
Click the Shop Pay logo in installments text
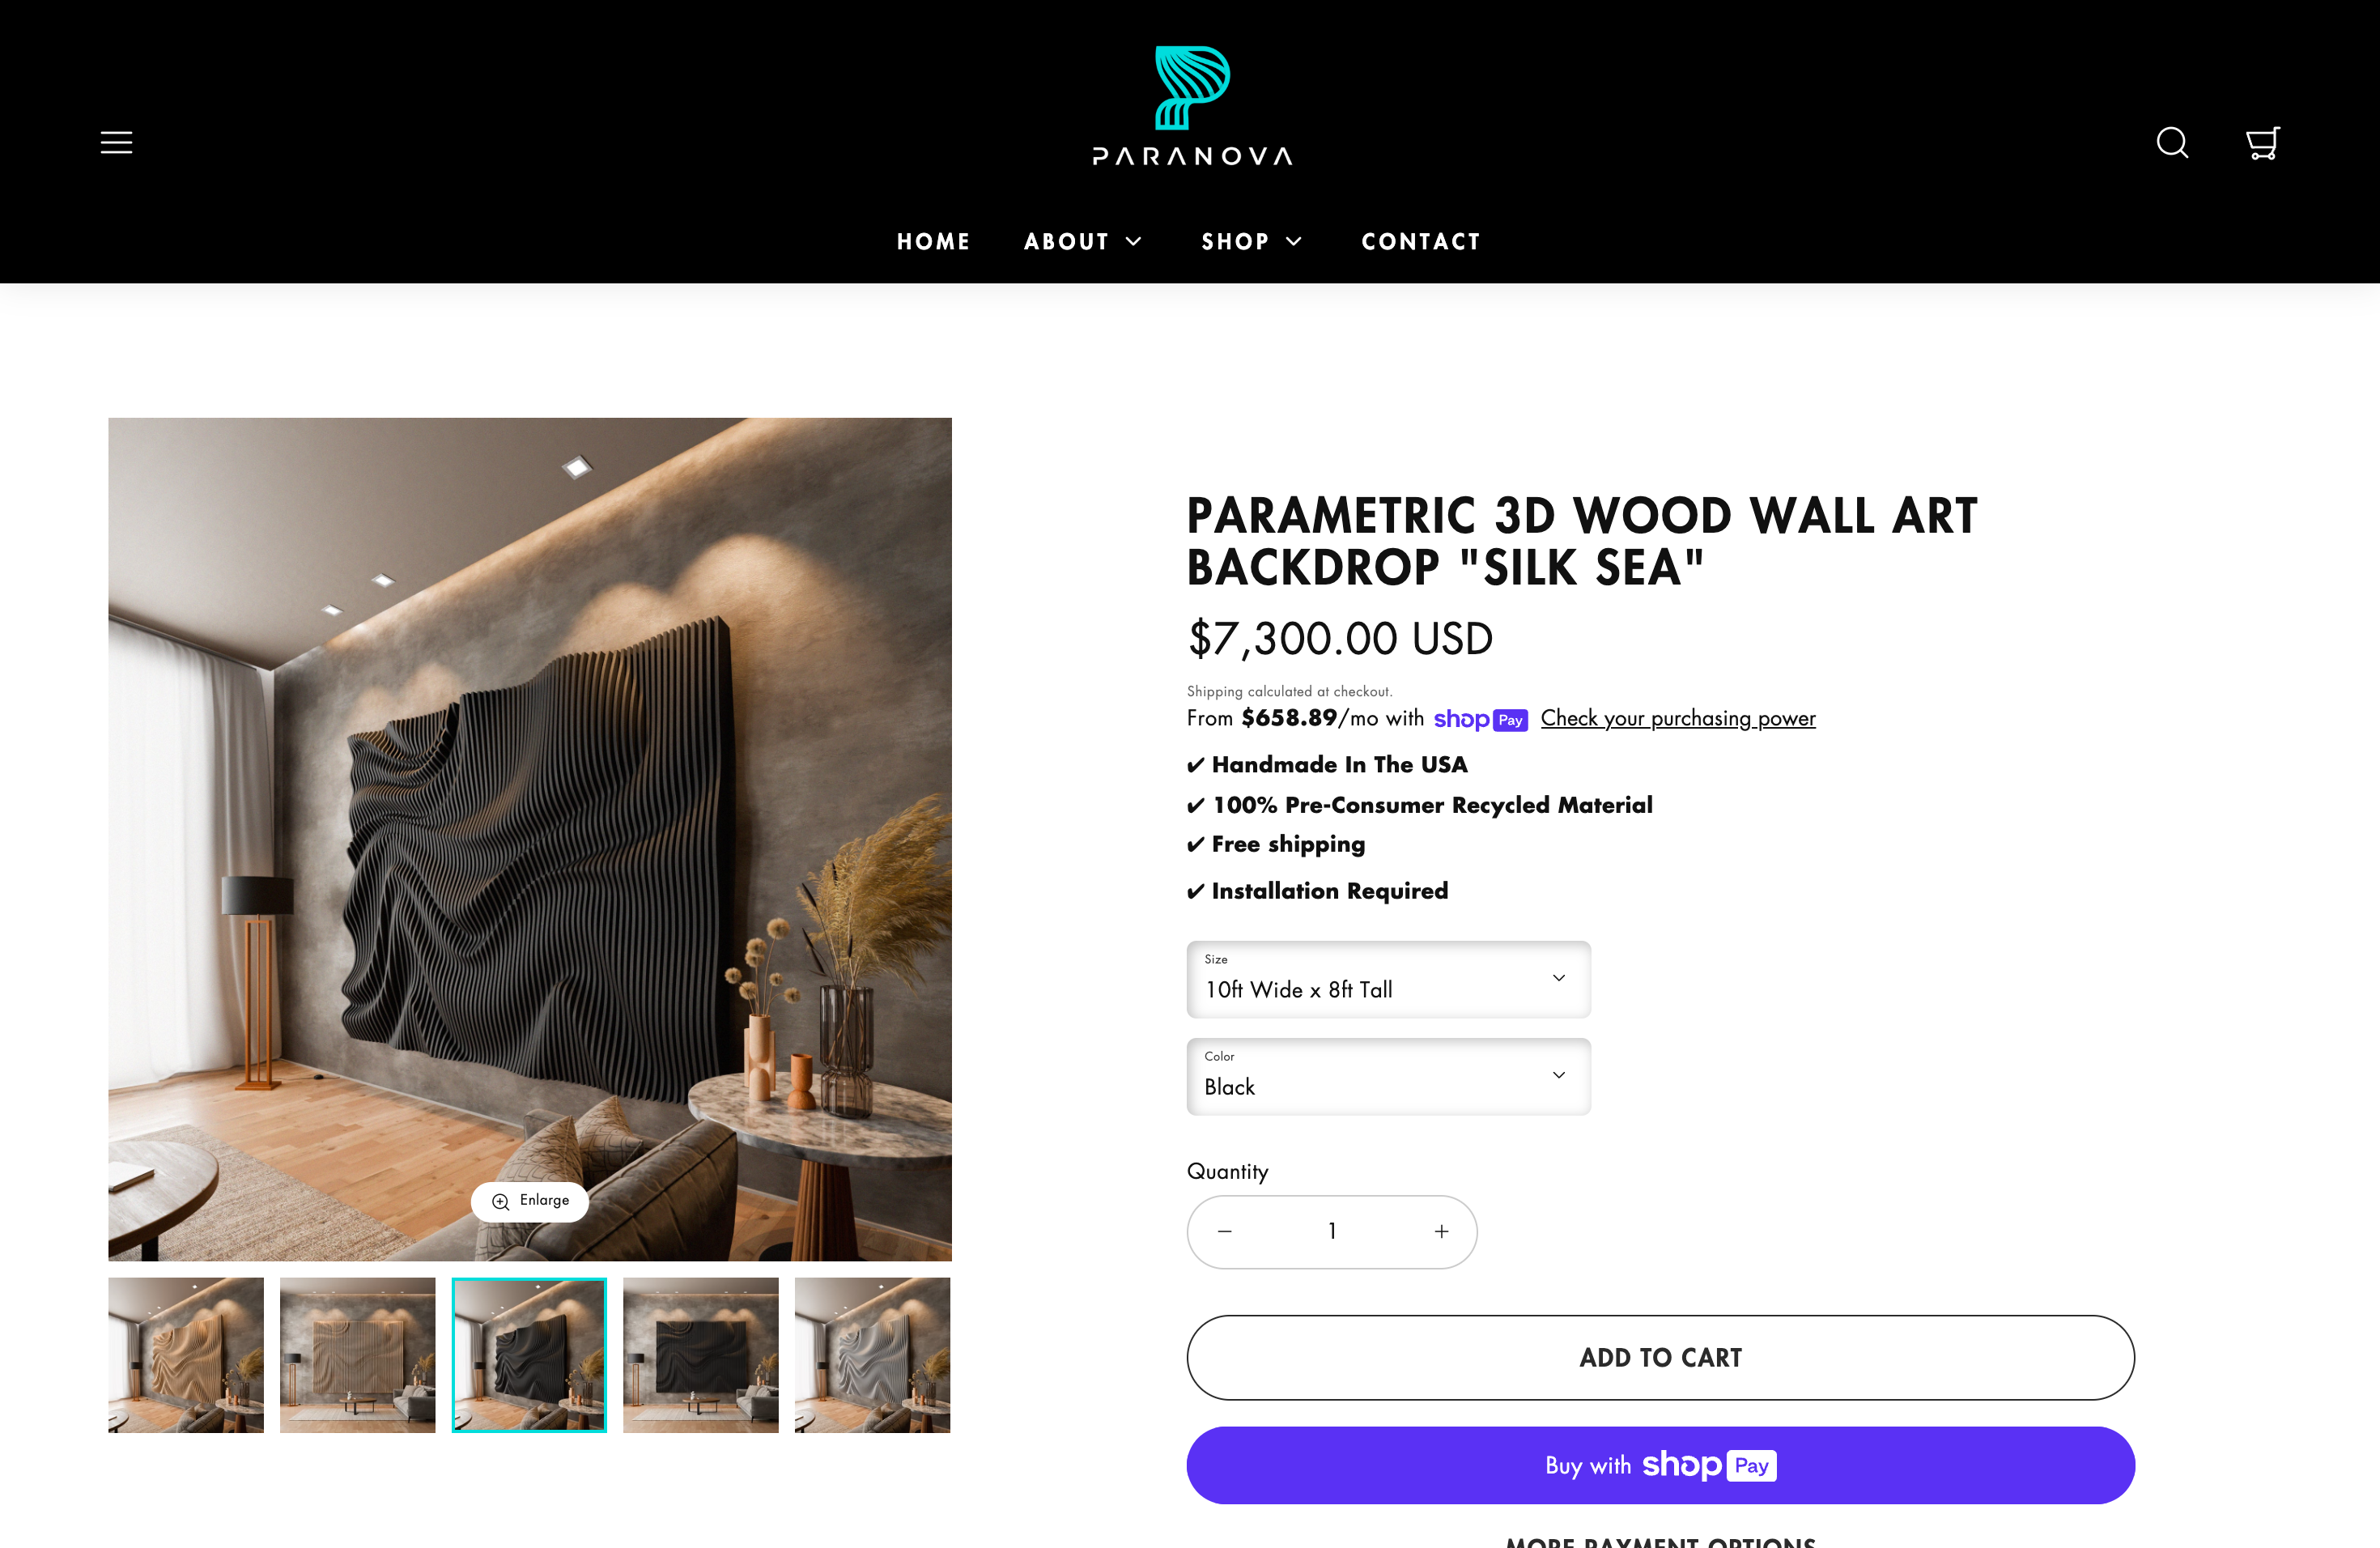click(x=1480, y=720)
